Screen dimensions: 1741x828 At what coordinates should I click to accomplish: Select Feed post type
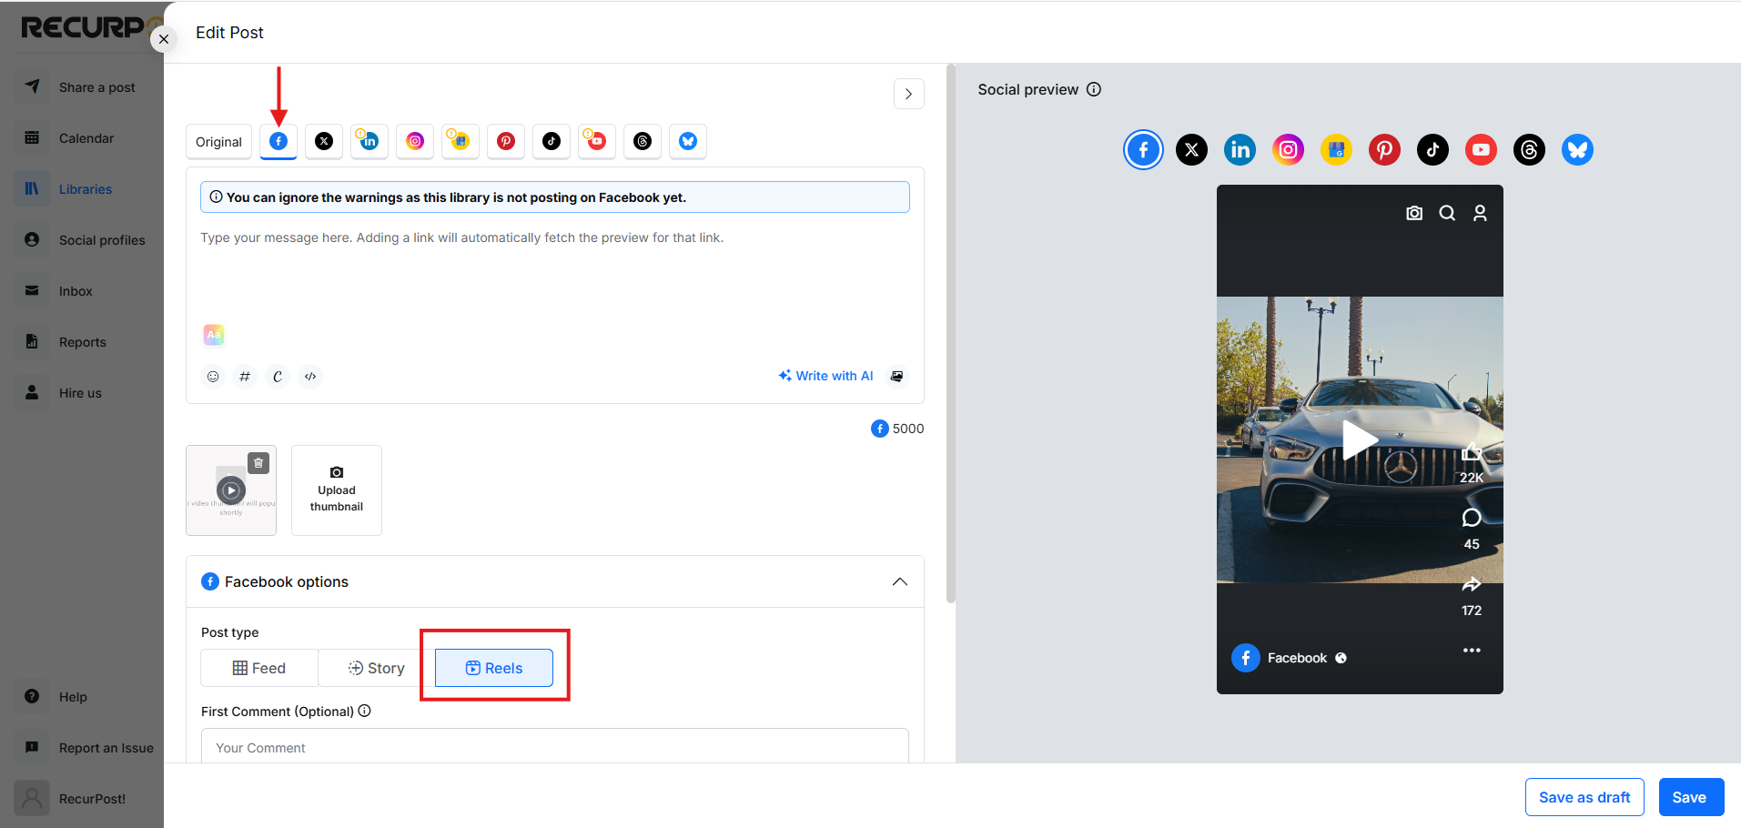(x=259, y=668)
